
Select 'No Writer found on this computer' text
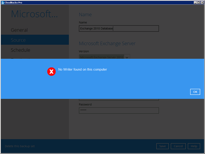[x=82, y=69]
